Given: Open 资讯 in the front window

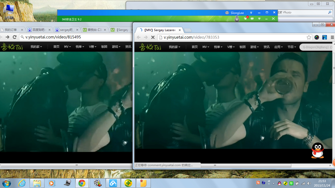Looking at the screenshot, I should [266, 47].
